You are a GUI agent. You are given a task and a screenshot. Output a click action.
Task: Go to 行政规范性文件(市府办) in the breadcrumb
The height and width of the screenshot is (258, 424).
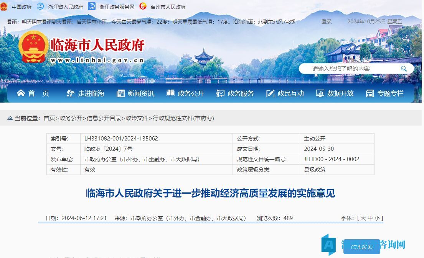click(x=183, y=118)
